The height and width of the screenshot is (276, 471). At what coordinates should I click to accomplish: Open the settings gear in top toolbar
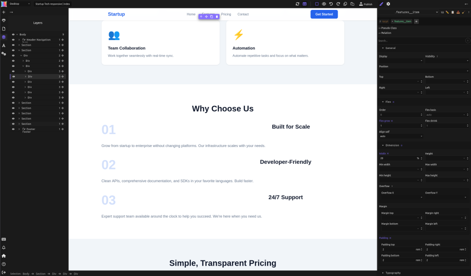388,4
